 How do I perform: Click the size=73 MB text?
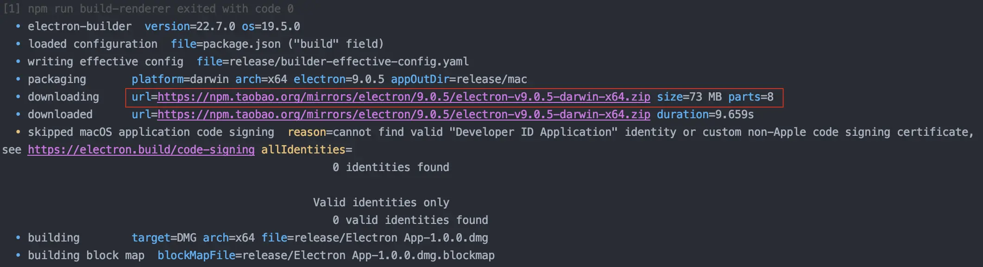click(x=689, y=97)
